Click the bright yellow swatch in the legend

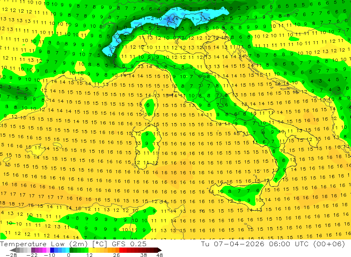(91, 250)
